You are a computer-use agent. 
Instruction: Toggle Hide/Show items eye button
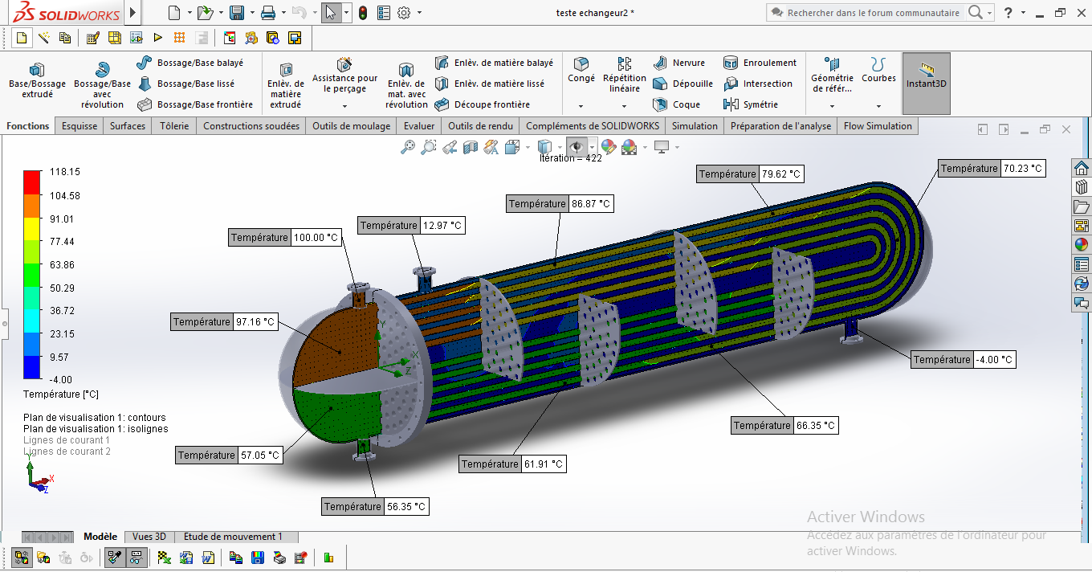576,146
